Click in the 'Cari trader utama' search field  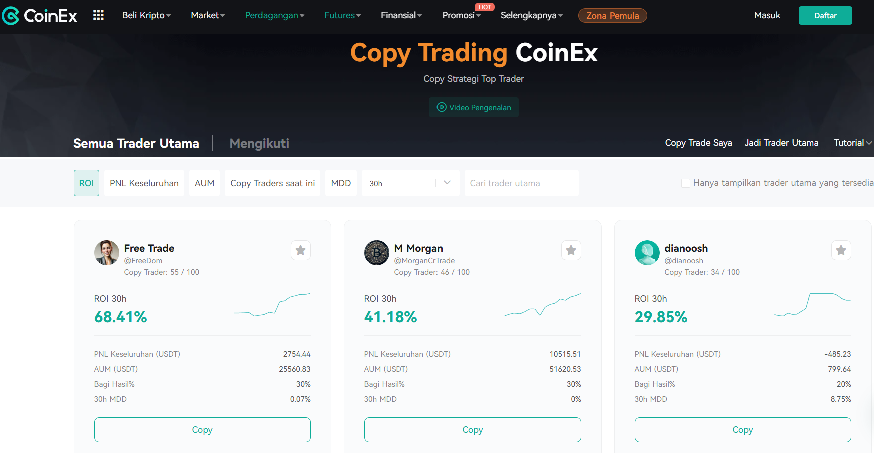(521, 183)
